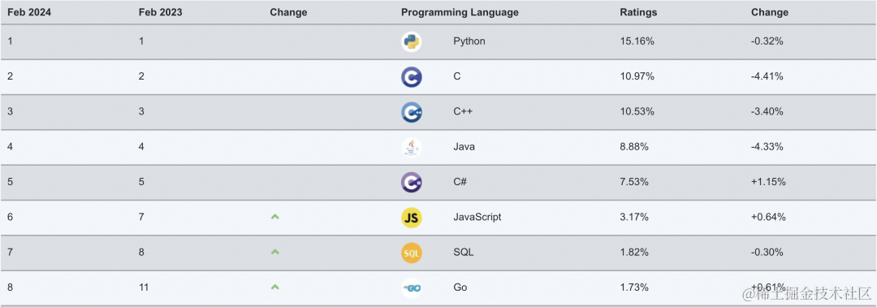Click the C++ logo icon

[411, 112]
